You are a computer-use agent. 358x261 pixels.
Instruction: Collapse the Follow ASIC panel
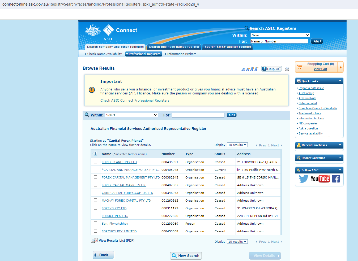pyautogui.click(x=340, y=170)
